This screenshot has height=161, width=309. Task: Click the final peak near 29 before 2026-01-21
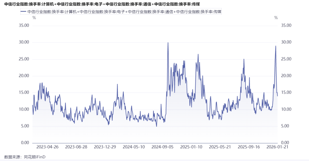276,46
